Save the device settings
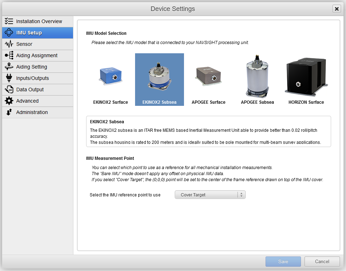 click(283, 261)
